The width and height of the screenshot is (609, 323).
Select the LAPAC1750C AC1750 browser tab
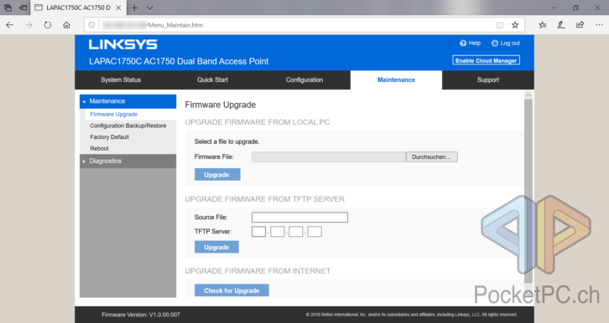click(x=78, y=8)
